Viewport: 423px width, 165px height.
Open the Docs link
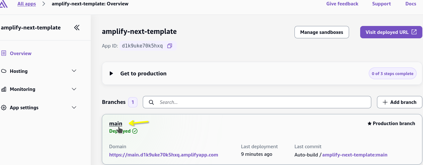coord(411,4)
